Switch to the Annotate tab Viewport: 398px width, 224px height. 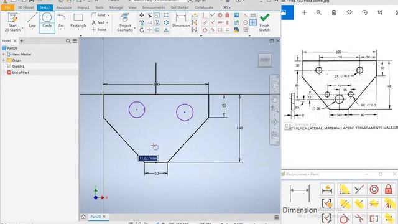pyautogui.click(x=63, y=7)
